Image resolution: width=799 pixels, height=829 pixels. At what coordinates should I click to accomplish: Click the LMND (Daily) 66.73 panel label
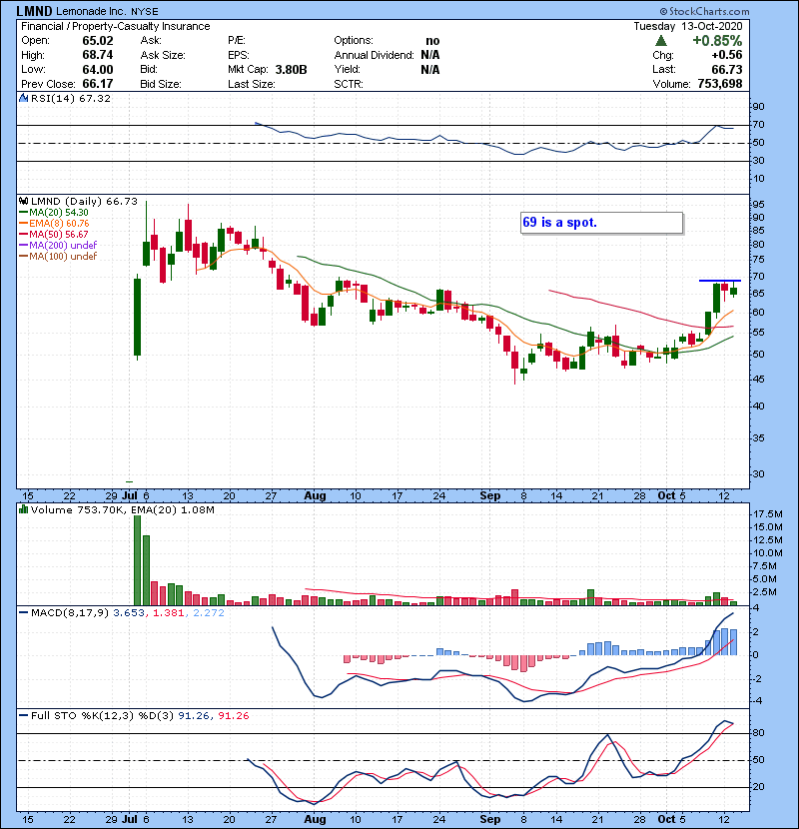pos(84,202)
